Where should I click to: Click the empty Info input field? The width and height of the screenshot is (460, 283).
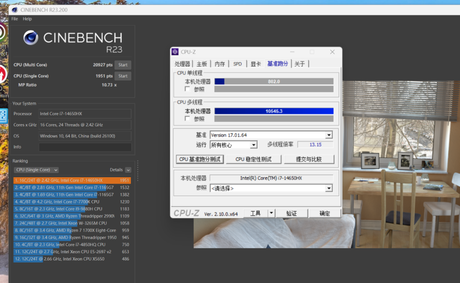(85, 147)
